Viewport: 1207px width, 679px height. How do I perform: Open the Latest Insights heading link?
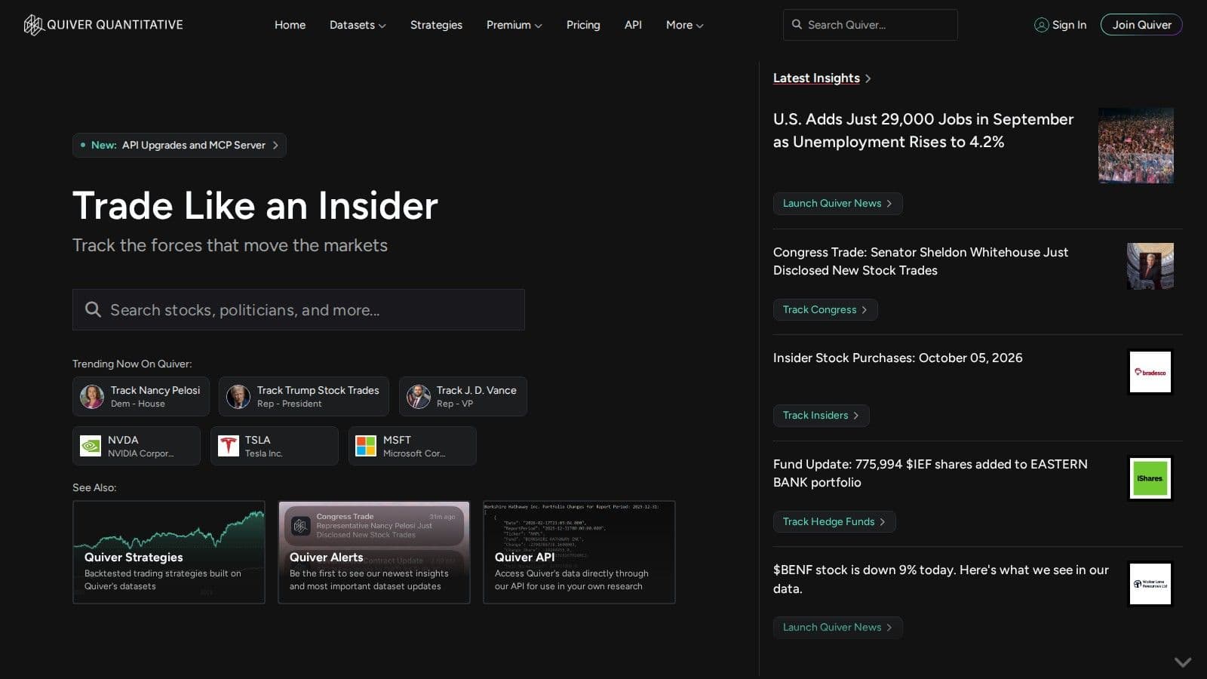[816, 78]
